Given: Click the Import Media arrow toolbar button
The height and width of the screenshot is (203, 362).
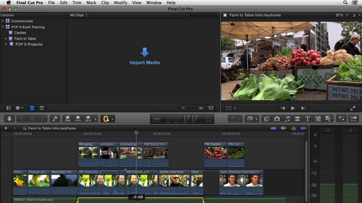Looking at the screenshot, I should click(10, 119).
